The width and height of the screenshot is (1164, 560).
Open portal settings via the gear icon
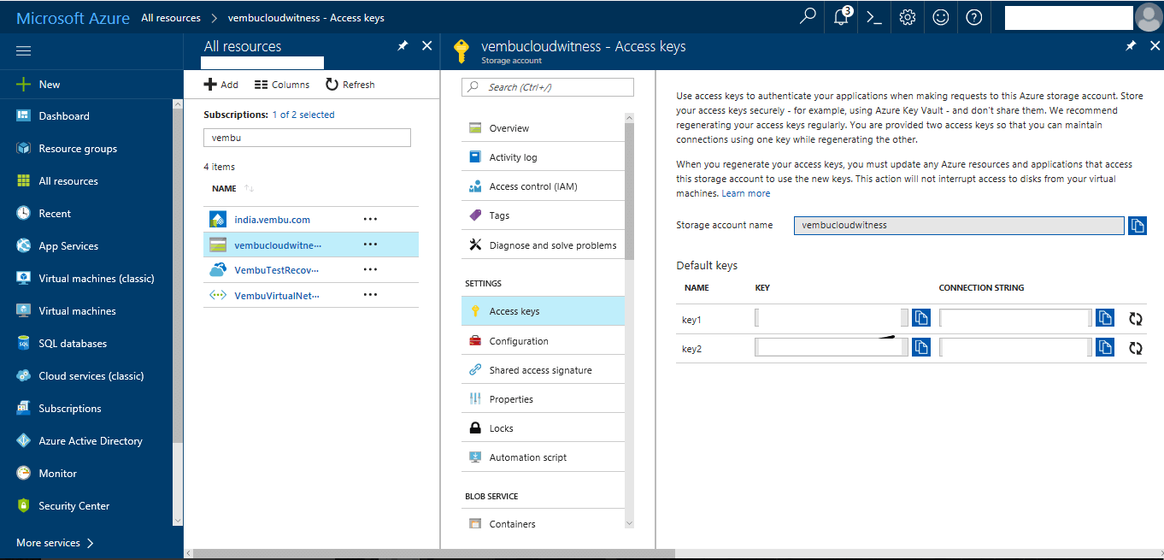click(908, 17)
